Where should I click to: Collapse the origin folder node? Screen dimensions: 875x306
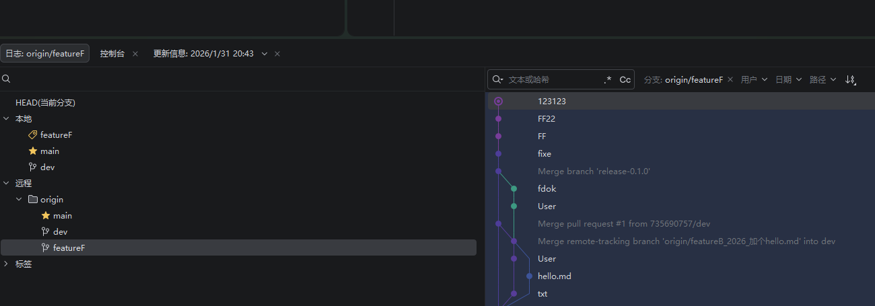click(x=19, y=200)
